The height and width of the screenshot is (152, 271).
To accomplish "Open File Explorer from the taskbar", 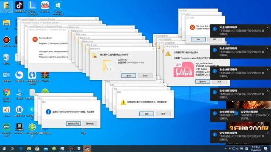I will coord(29,149).
